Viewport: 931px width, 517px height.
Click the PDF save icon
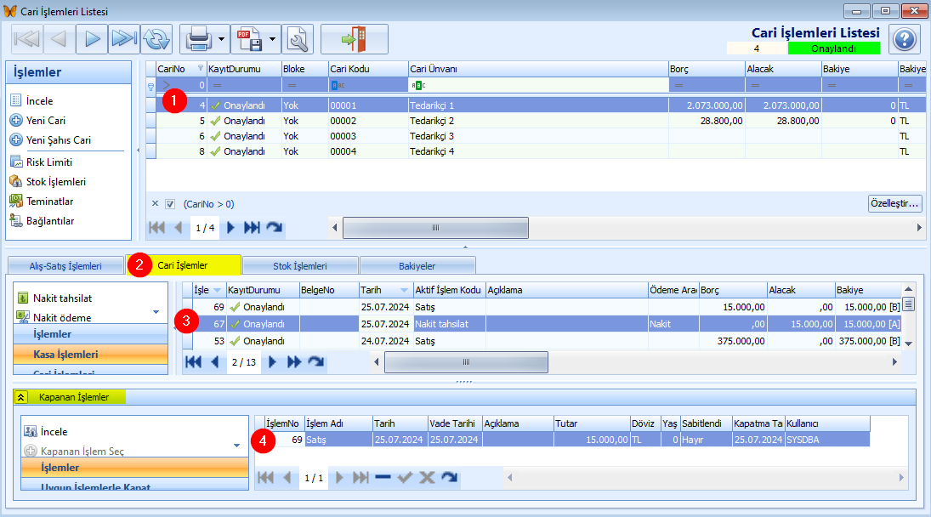coord(250,39)
